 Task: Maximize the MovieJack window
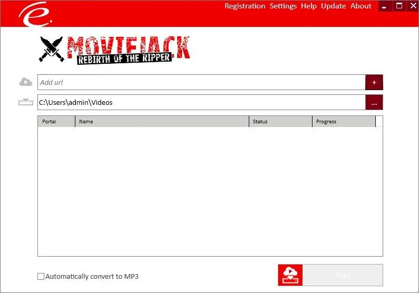click(399, 6)
